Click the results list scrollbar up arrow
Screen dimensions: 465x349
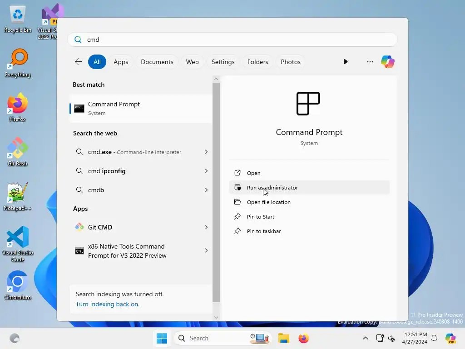pyautogui.click(x=216, y=79)
